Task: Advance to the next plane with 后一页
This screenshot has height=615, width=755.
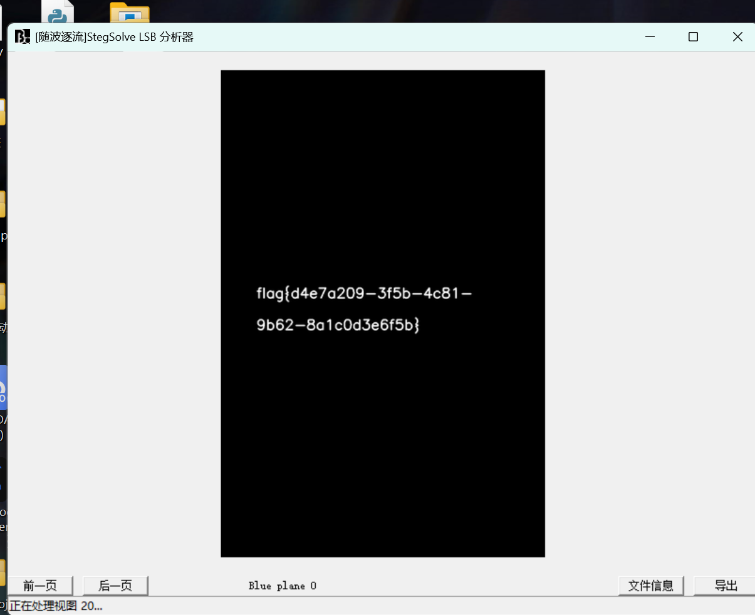Action: point(115,586)
